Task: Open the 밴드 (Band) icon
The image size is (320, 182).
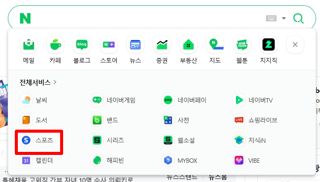Action: pos(97,120)
